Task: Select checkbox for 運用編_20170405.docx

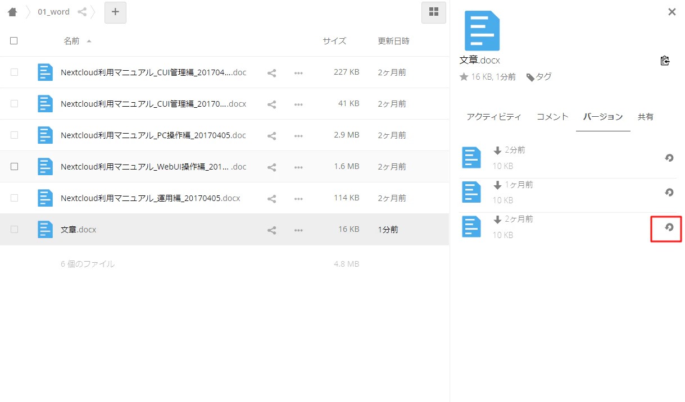Action: [x=14, y=198]
